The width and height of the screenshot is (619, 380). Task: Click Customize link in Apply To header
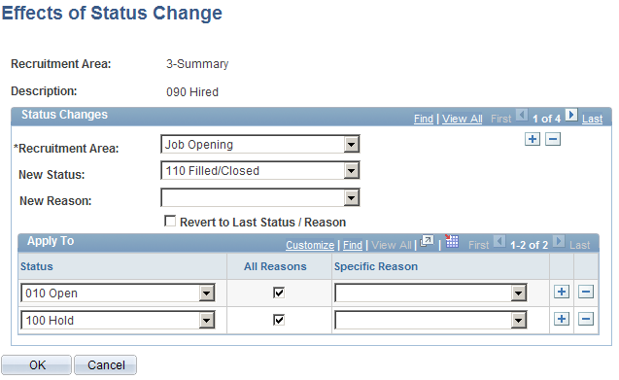310,245
